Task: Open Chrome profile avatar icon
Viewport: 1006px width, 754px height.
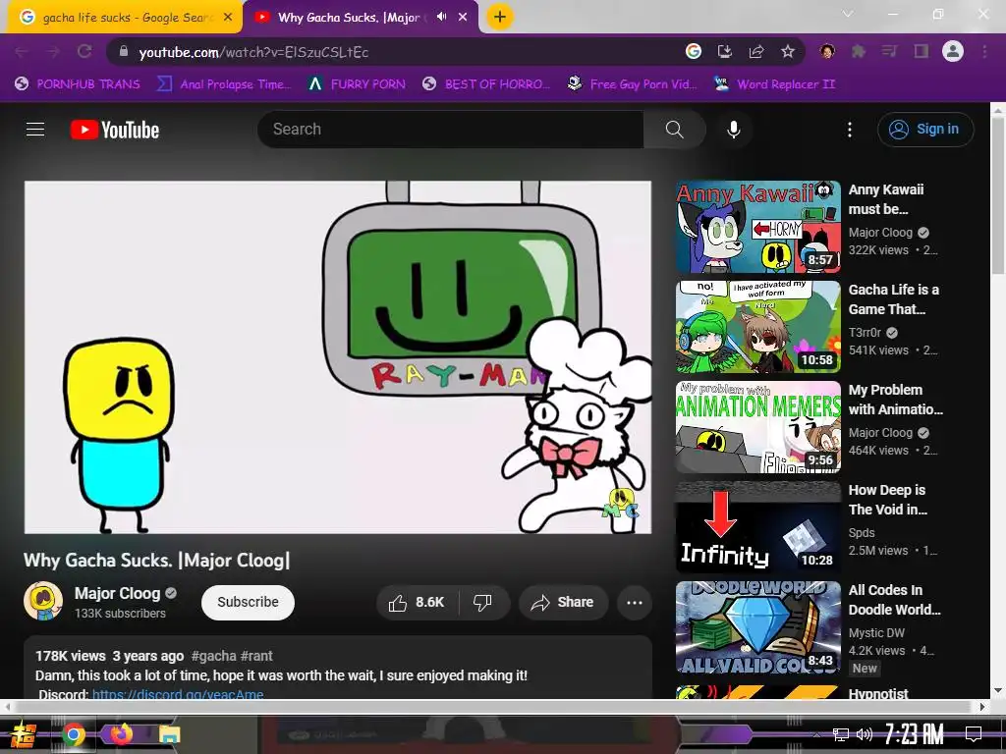Action: [953, 51]
